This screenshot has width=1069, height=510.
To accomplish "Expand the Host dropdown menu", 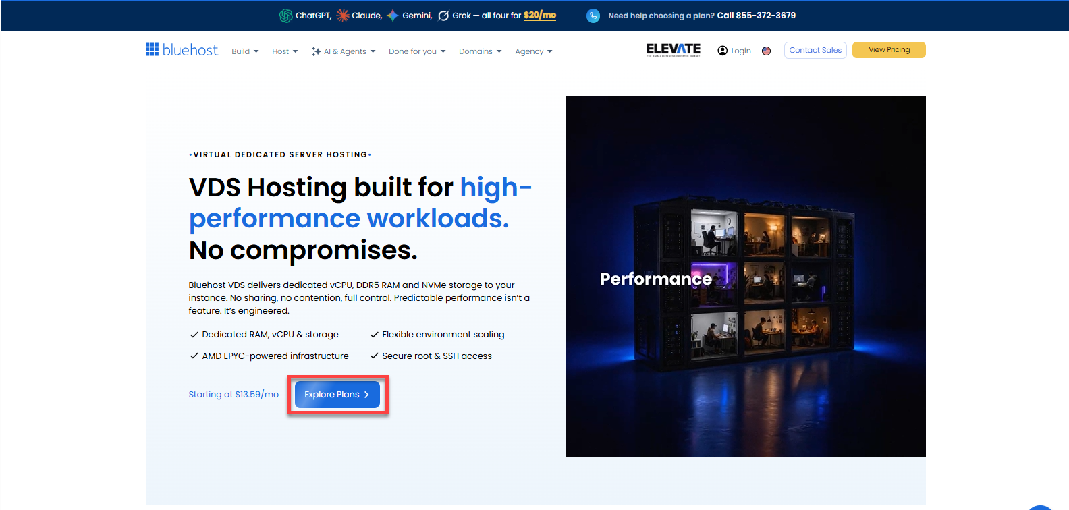I will tap(285, 51).
